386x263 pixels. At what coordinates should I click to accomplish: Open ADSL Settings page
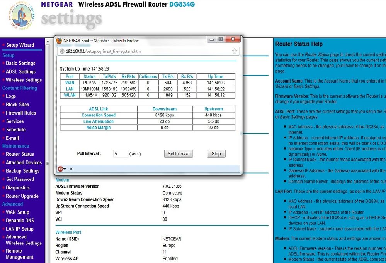(21, 71)
